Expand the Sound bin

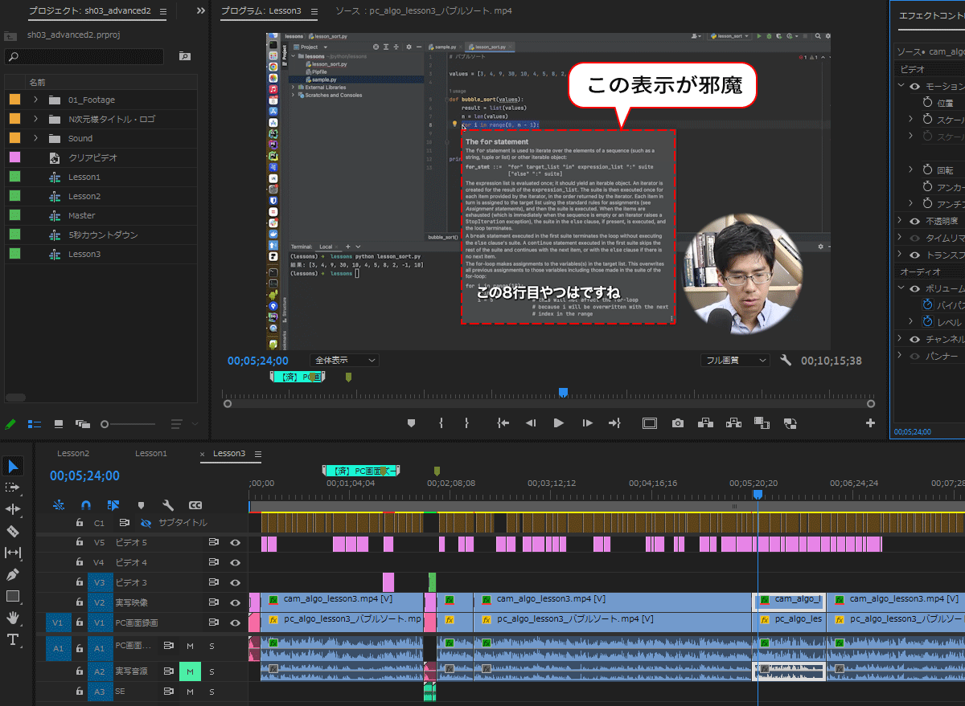(35, 138)
